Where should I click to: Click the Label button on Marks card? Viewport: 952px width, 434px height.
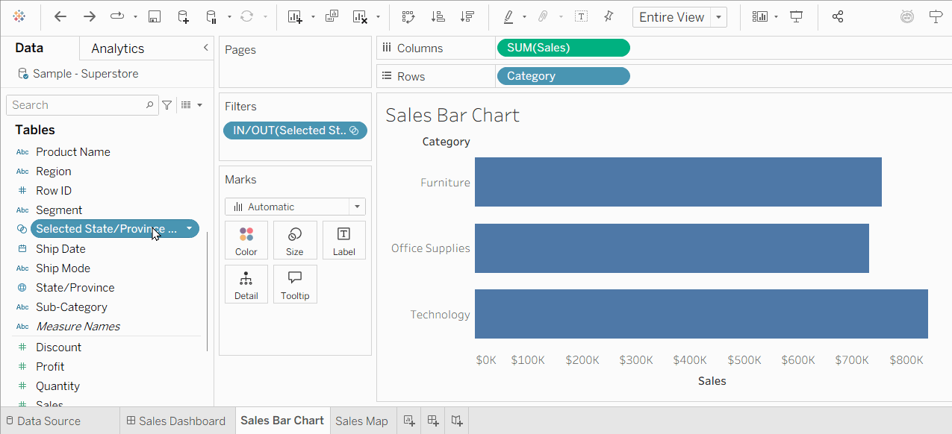coord(343,240)
